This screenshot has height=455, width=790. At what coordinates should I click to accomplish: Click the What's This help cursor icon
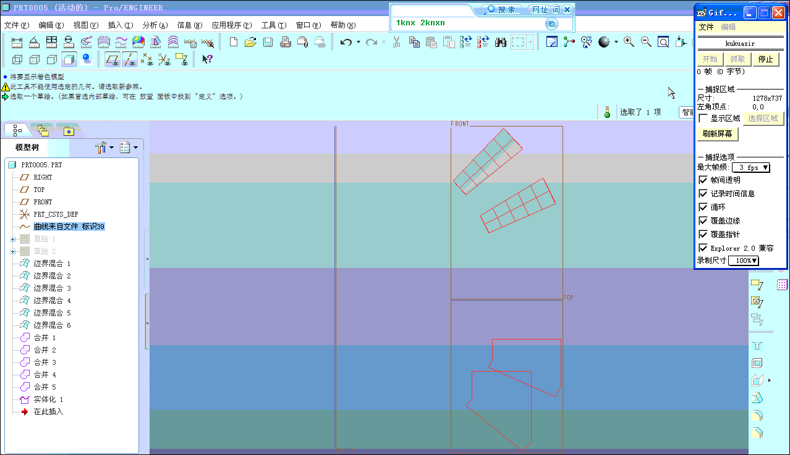207,59
